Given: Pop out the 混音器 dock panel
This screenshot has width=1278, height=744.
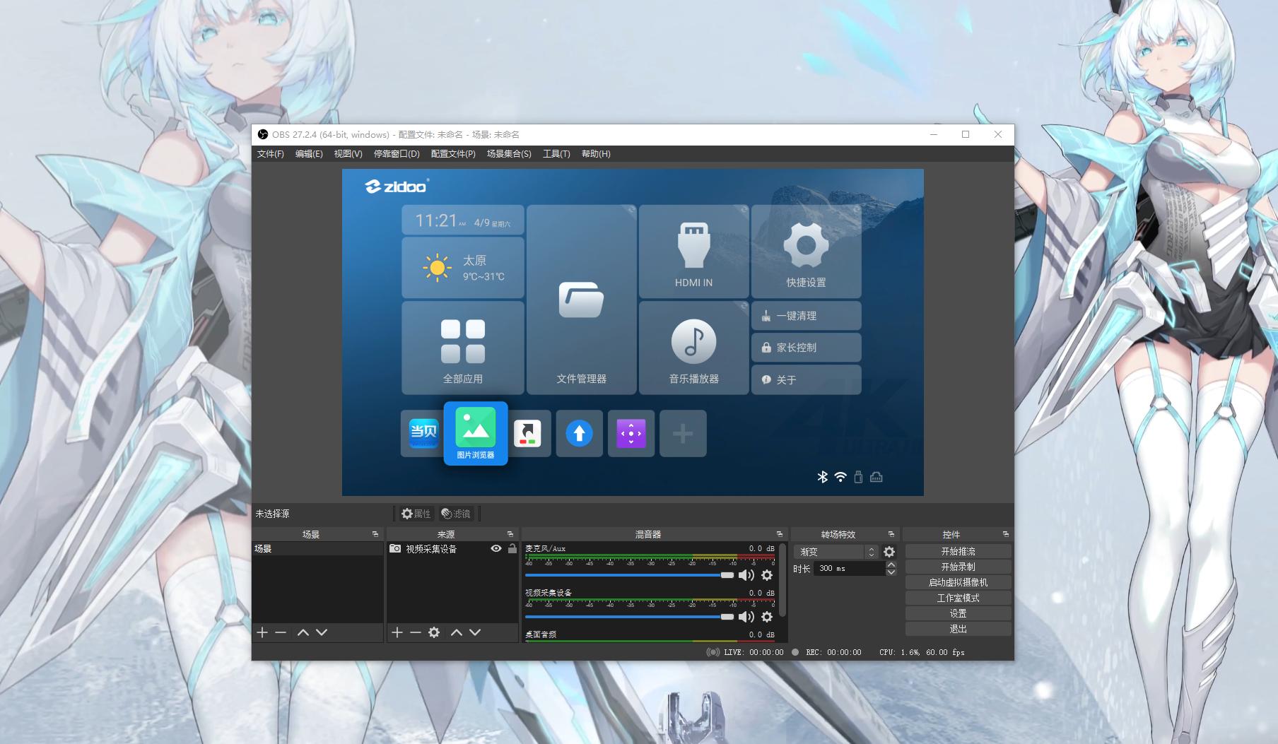Looking at the screenshot, I should [x=780, y=534].
